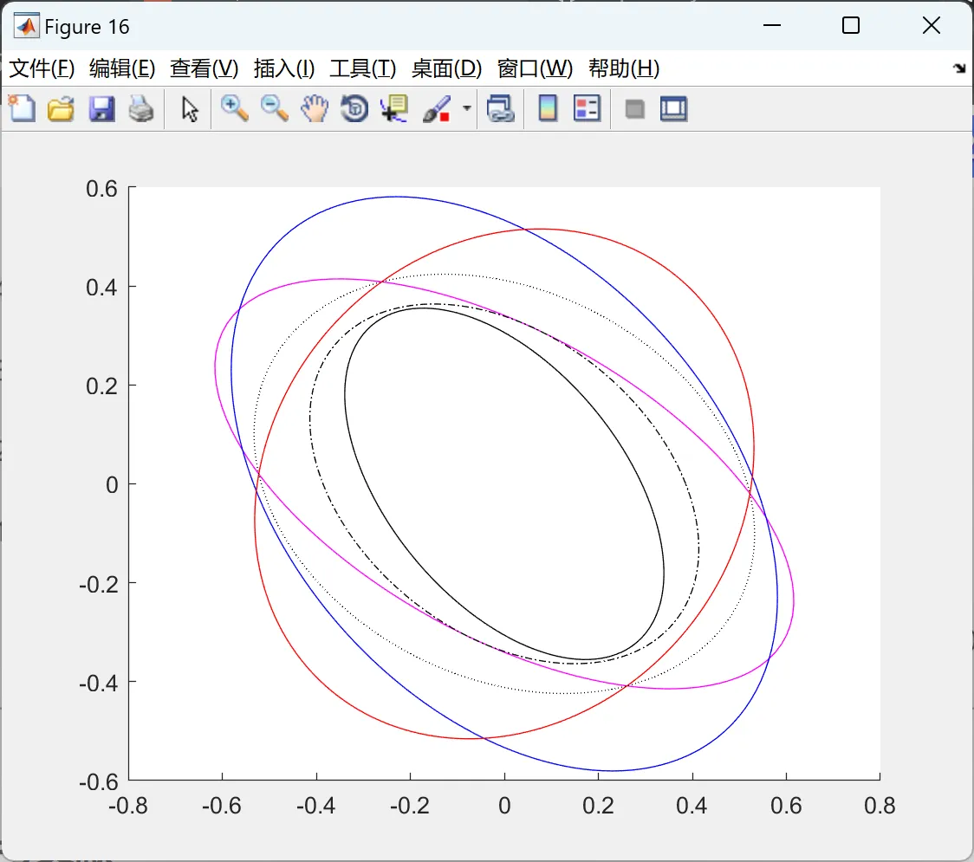974x862 pixels.
Task: Select the Brush data tool
Action: [x=437, y=108]
